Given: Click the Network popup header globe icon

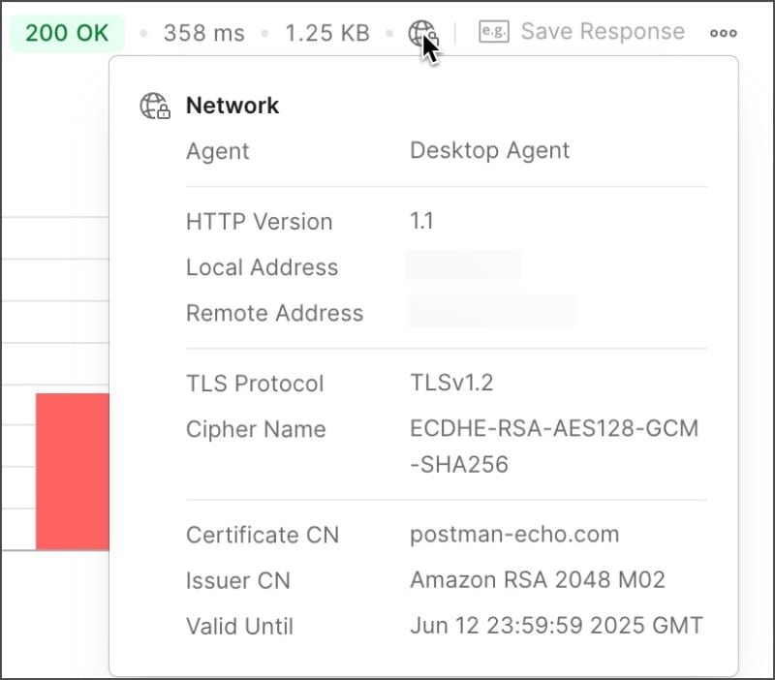Looking at the screenshot, I should point(155,106).
